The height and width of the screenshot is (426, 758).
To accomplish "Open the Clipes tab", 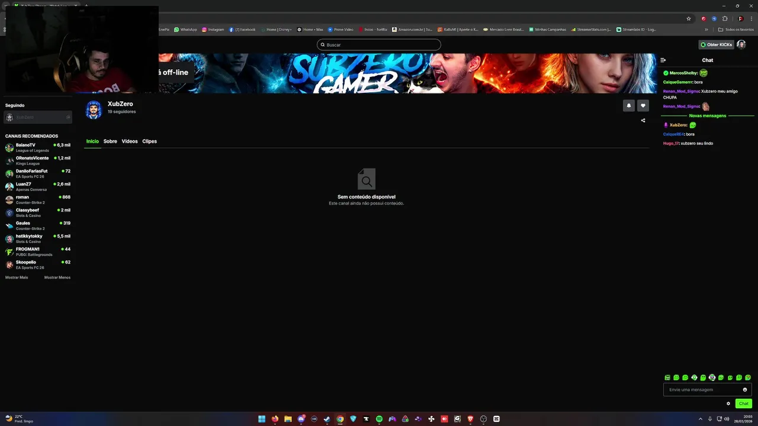I will tap(149, 141).
